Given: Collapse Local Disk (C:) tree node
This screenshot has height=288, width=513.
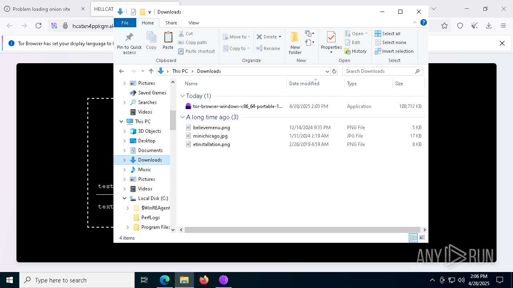Looking at the screenshot, I should [x=125, y=198].
